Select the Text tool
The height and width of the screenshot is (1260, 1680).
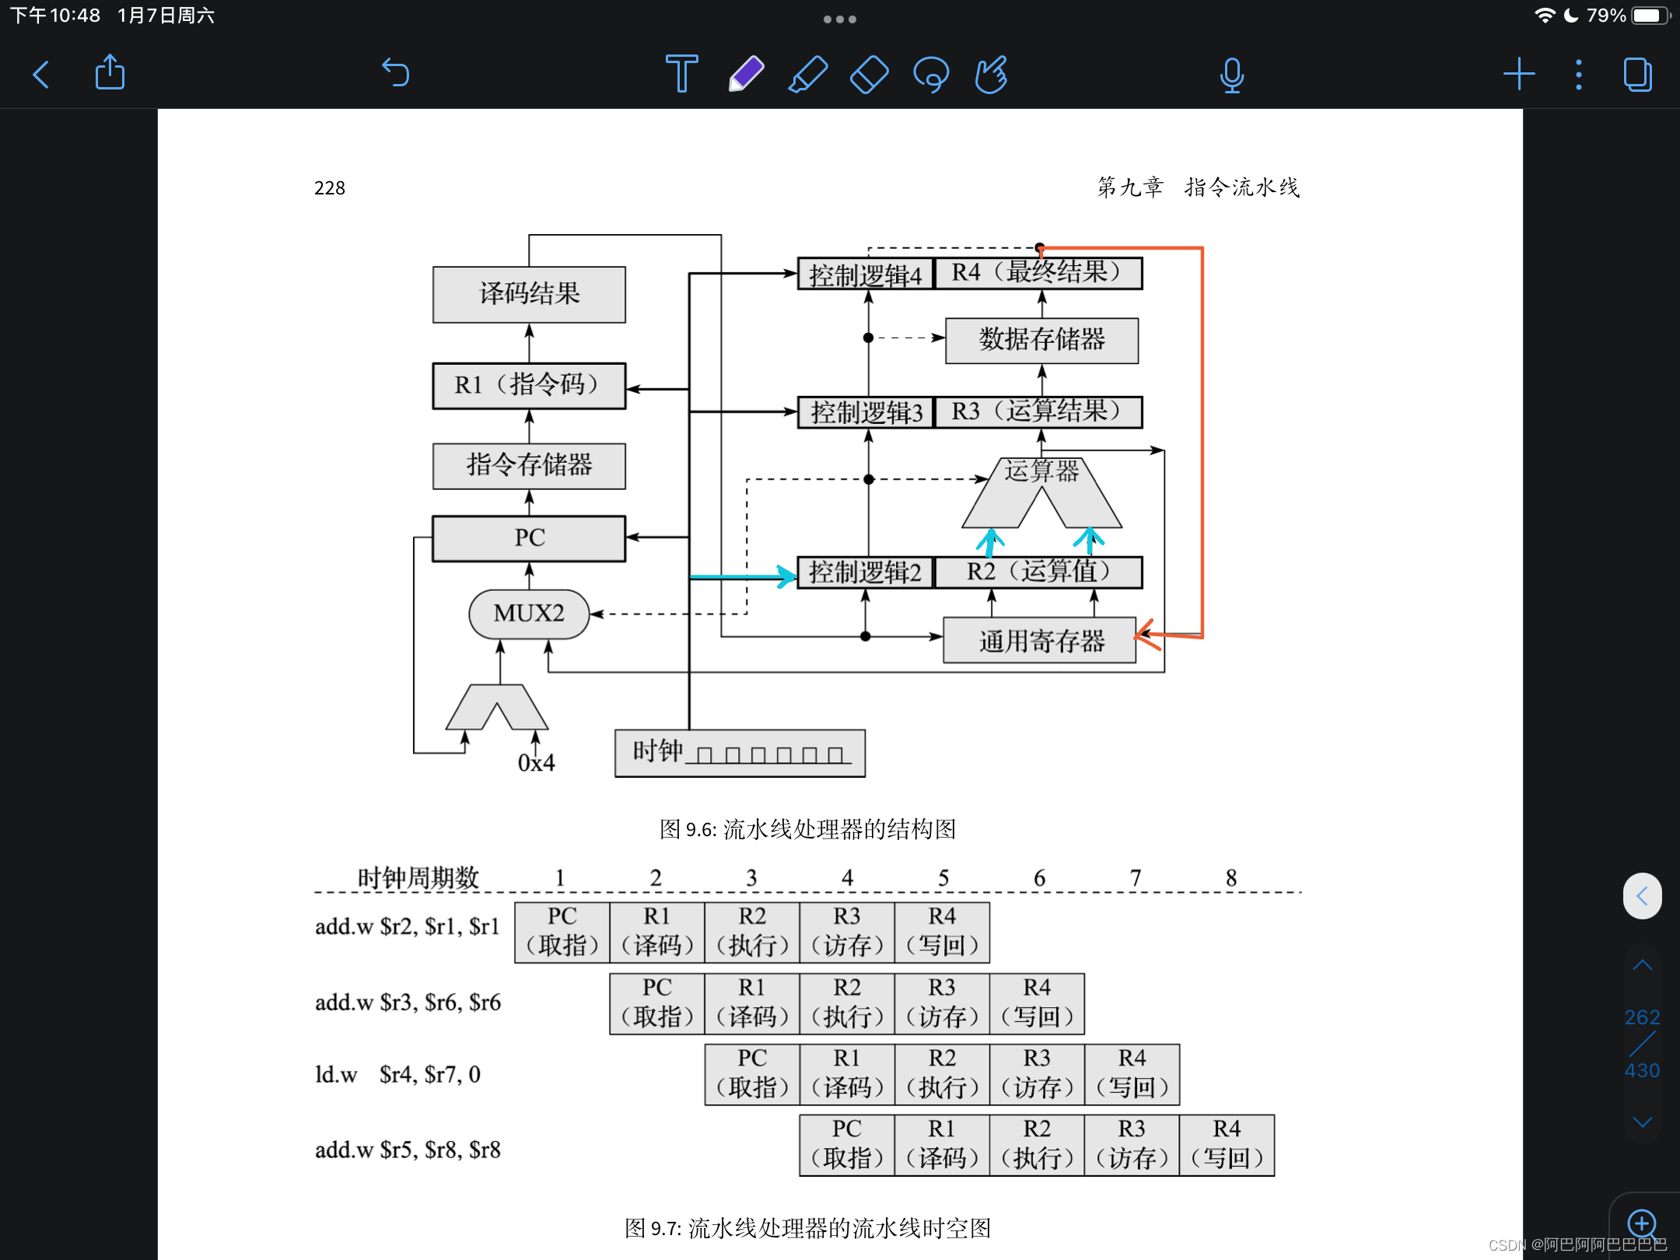[x=682, y=74]
